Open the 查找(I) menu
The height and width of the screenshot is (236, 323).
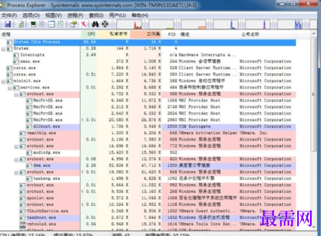point(96,15)
